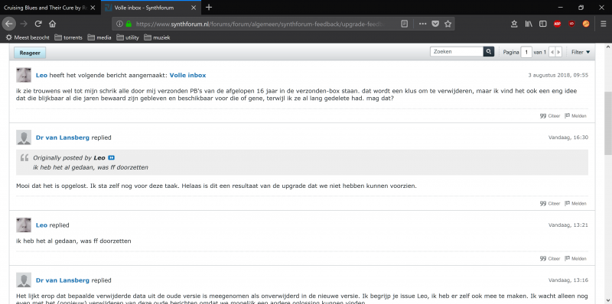Open Meest bezocht bookmarks item
612x304 pixels.
(28, 37)
